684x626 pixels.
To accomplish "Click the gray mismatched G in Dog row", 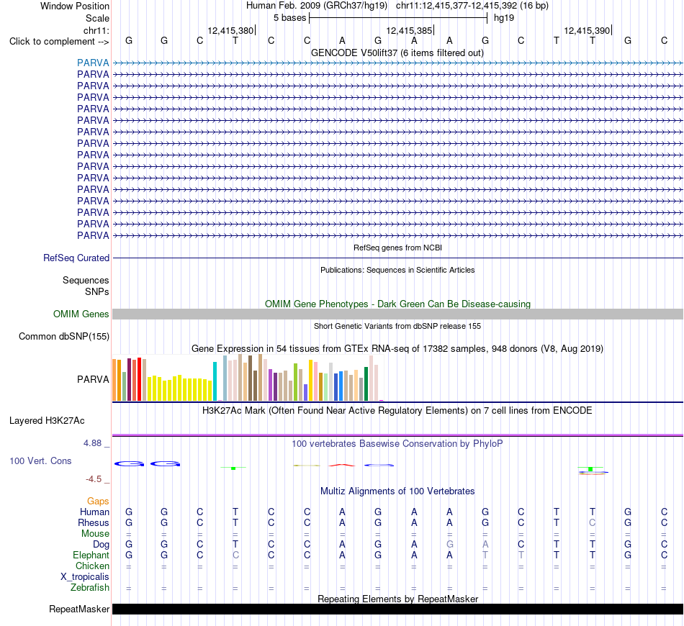I will point(450,544).
